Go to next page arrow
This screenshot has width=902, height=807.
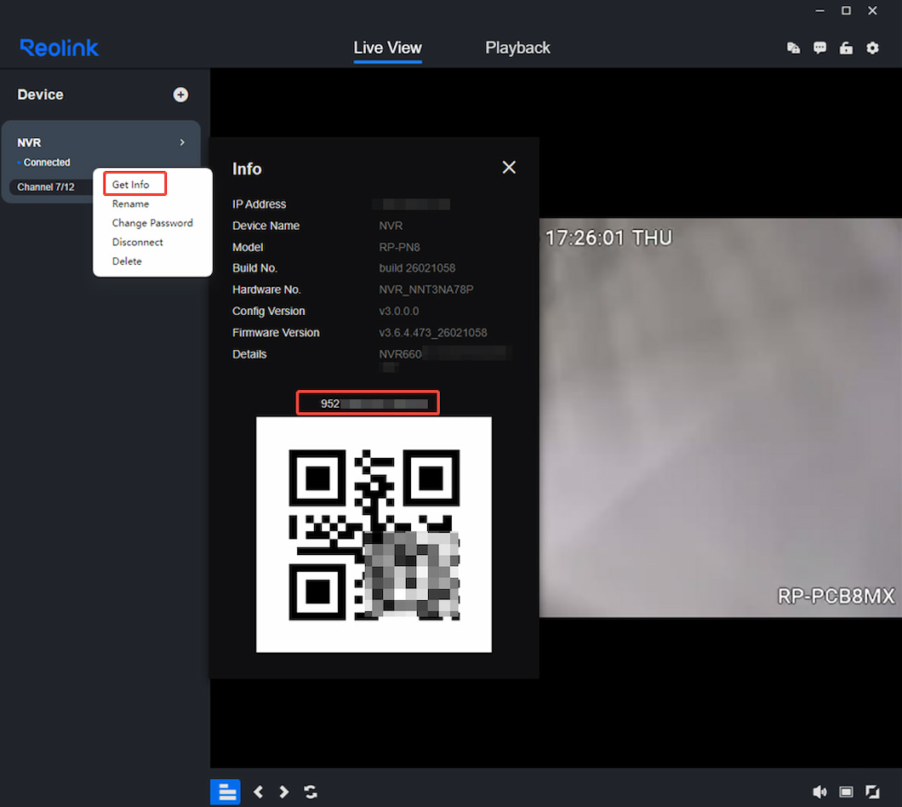283,792
